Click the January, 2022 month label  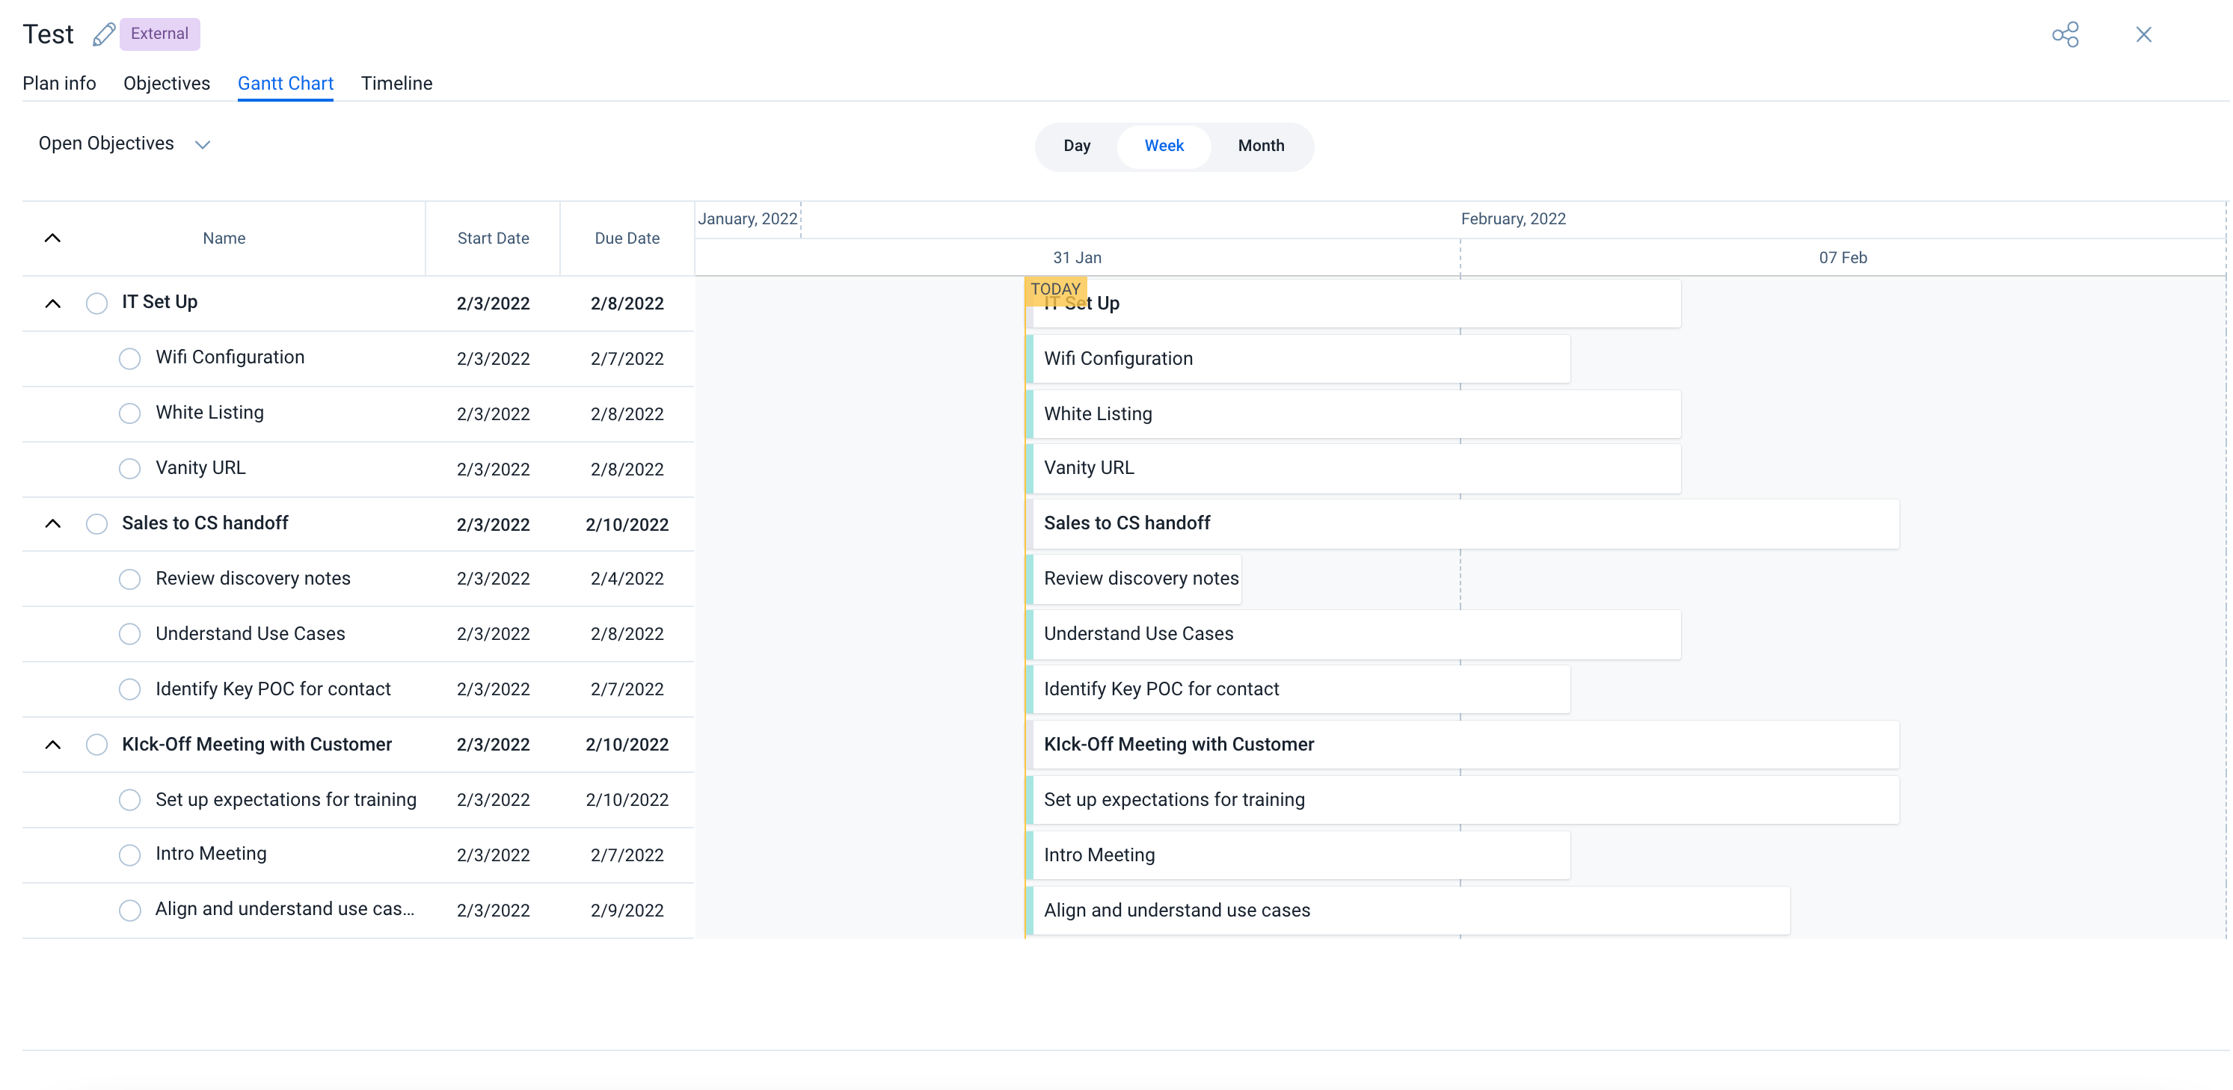pyautogui.click(x=747, y=219)
